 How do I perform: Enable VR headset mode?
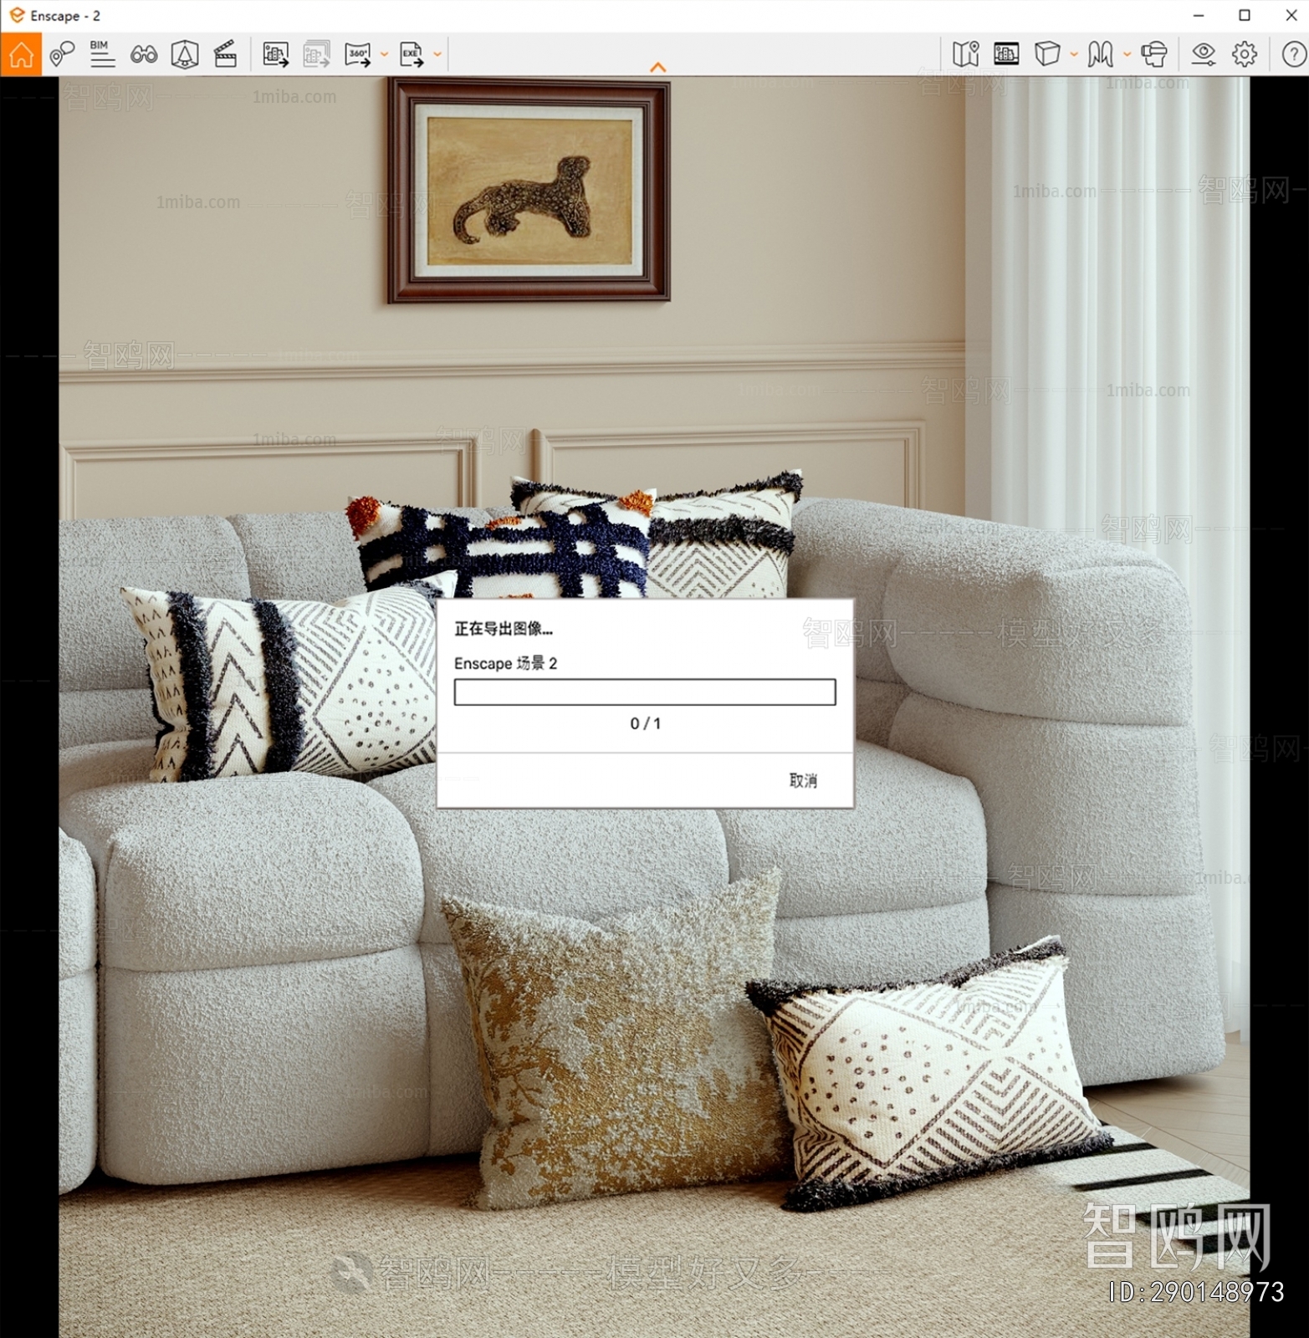[1153, 54]
